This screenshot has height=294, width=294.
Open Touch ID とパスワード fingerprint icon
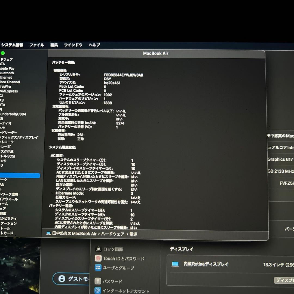98,258
